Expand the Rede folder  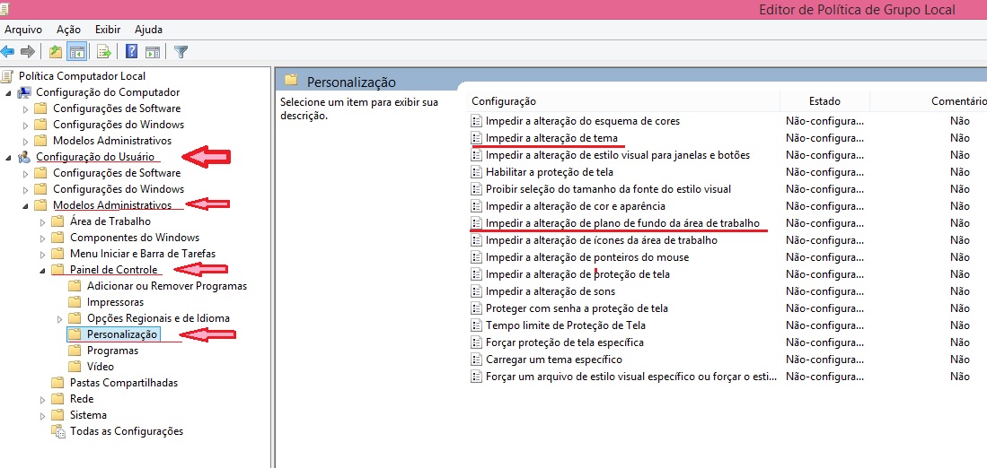tap(43, 400)
